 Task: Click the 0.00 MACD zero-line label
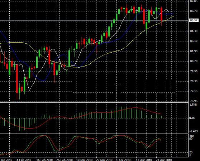(192, 118)
